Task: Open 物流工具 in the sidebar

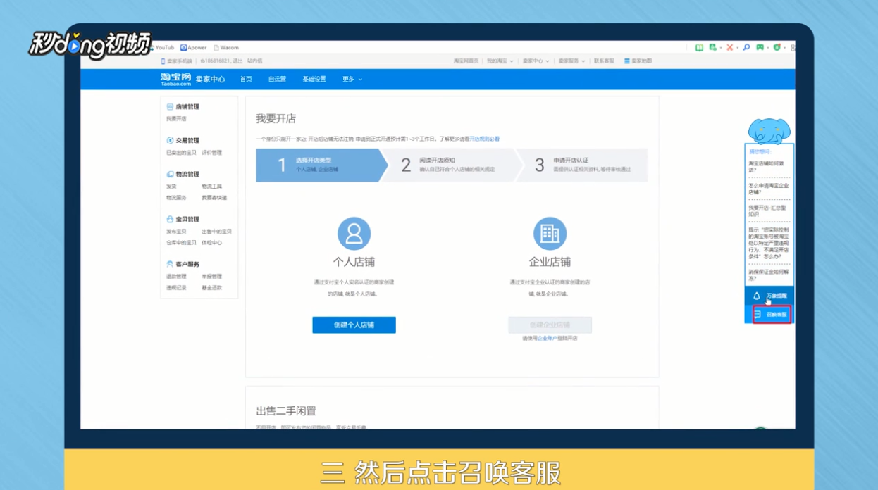Action: click(211, 187)
